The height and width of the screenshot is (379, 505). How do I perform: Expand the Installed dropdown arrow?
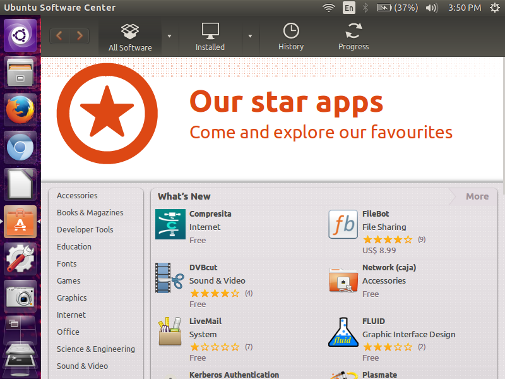coord(250,36)
